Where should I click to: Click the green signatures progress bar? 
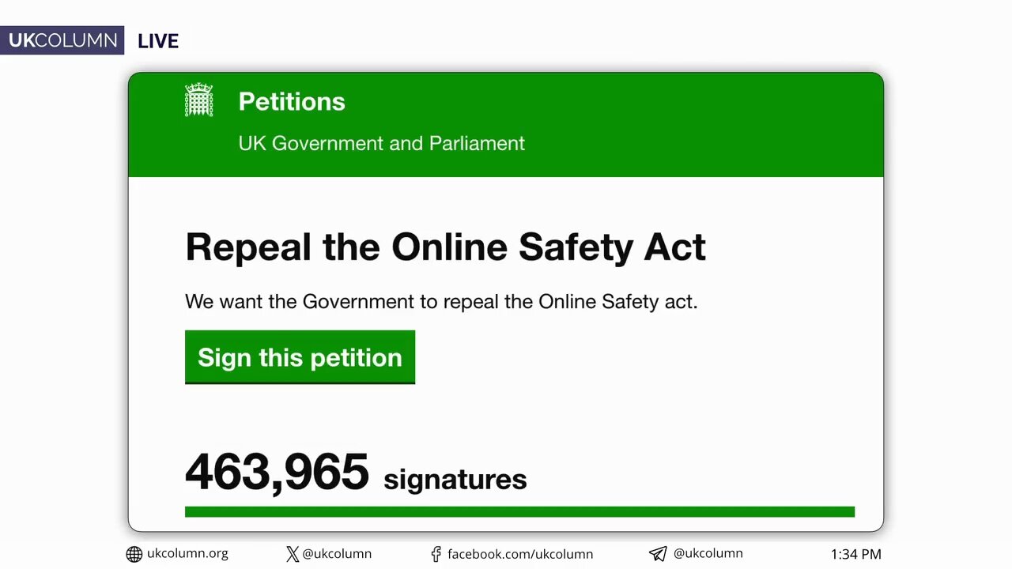coord(519,511)
